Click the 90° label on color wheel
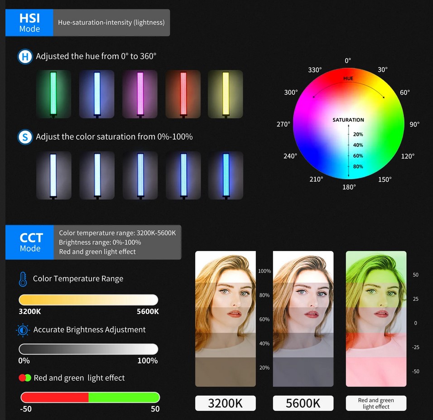 click(414, 124)
